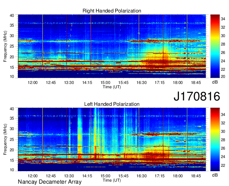Click the "12:00" time tick on the bottom plot
Image resolution: width=229 pixels, height=186 pixels.
(x=33, y=176)
